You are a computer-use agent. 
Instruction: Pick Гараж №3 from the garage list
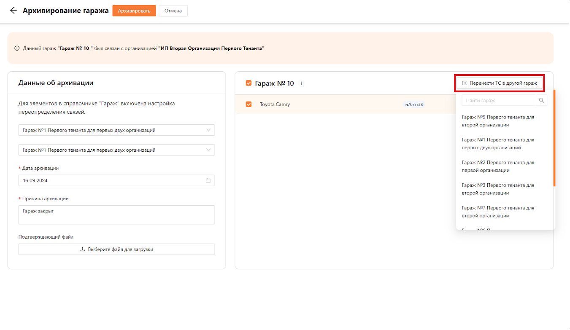coord(498,189)
